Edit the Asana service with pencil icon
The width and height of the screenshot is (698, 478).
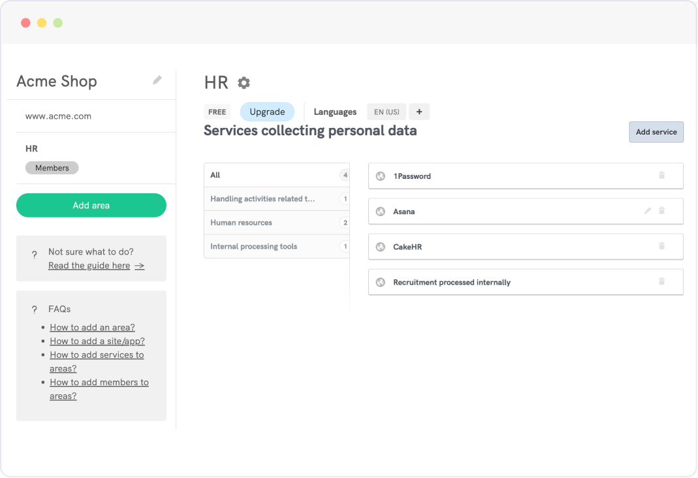point(648,211)
